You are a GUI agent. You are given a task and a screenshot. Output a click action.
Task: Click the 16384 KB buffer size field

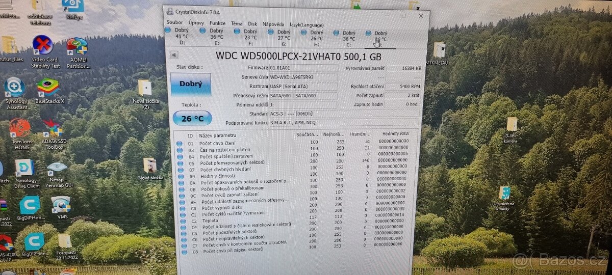404,68
